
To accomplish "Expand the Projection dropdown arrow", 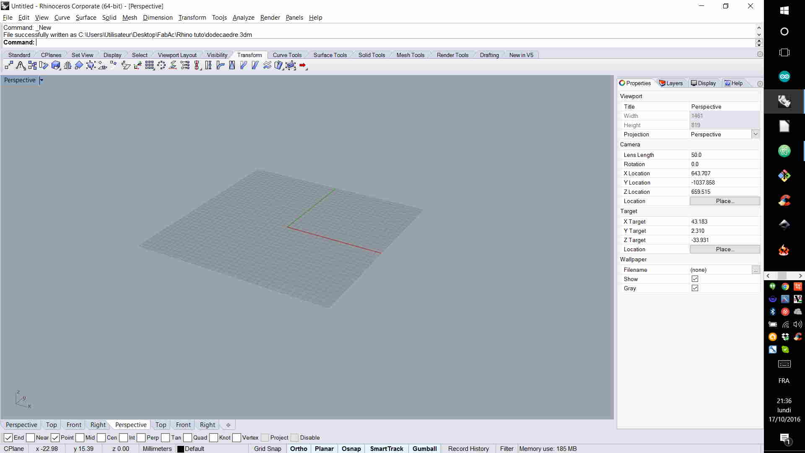I will pos(755,134).
